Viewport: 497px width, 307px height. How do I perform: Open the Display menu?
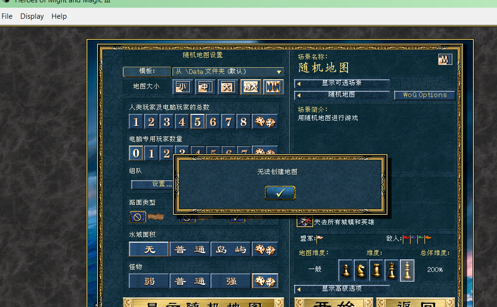tap(32, 16)
